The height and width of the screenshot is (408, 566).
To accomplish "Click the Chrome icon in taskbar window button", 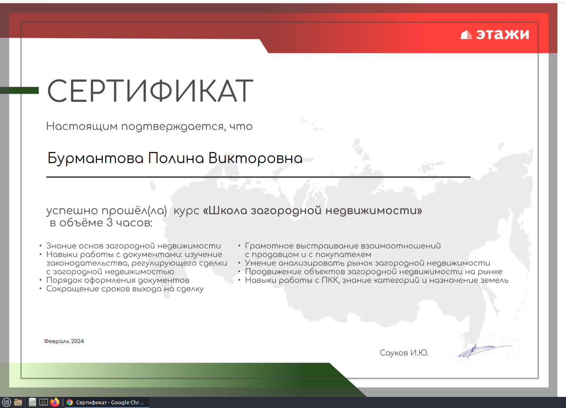I will point(70,402).
